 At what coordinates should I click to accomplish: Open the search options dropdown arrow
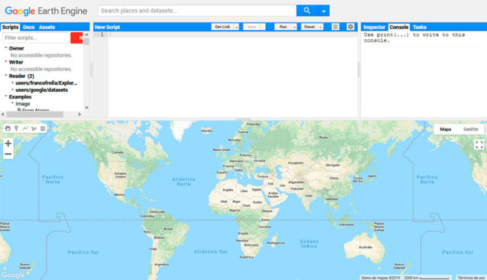pos(323,11)
